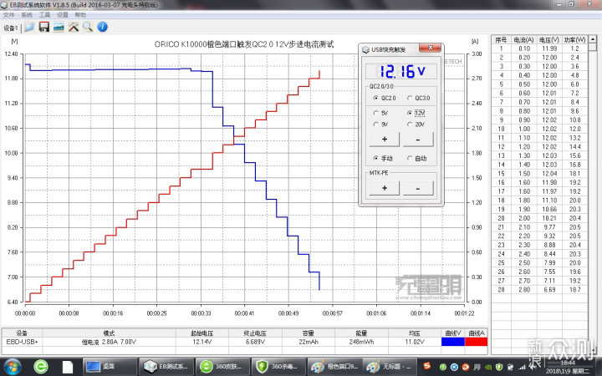
Task: Click the Windows Start button
Action: coord(13,367)
